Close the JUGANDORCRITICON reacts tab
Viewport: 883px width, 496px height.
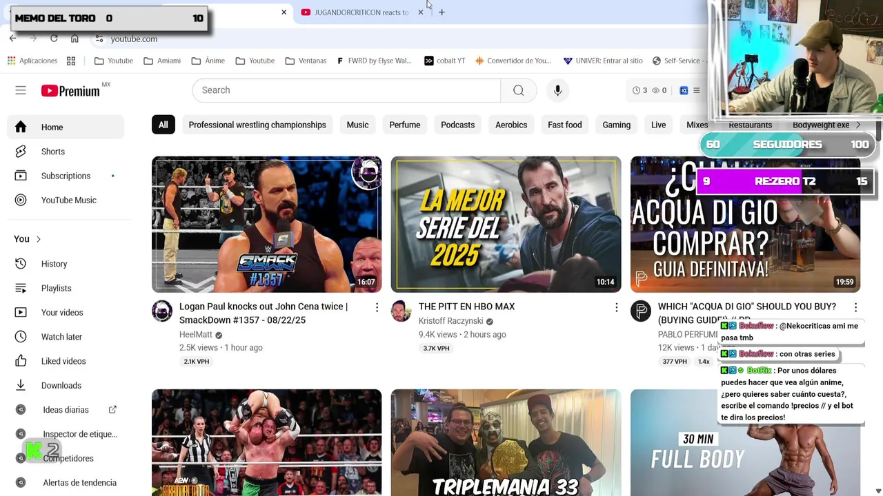(x=421, y=12)
